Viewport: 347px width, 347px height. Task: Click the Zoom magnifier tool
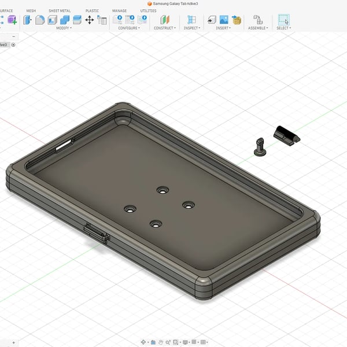(x=168, y=342)
